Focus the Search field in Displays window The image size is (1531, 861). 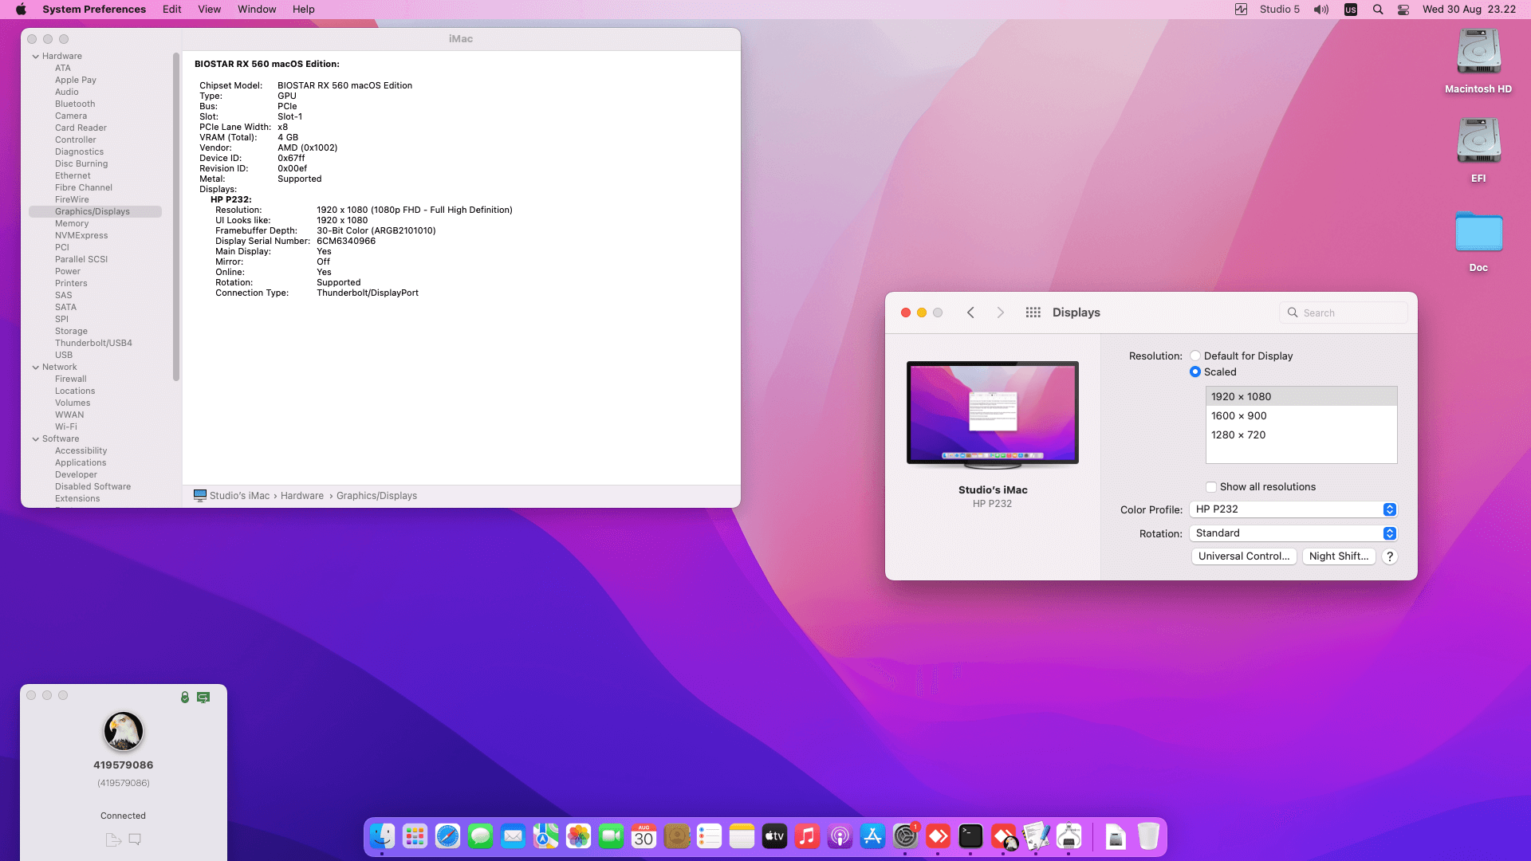1344,313
